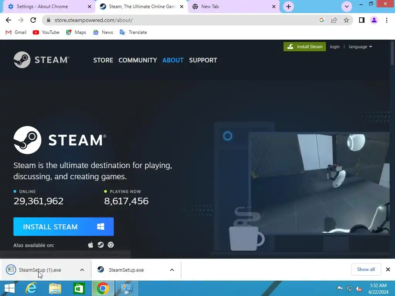Expand options for SteamSetup.exe

coord(172,270)
